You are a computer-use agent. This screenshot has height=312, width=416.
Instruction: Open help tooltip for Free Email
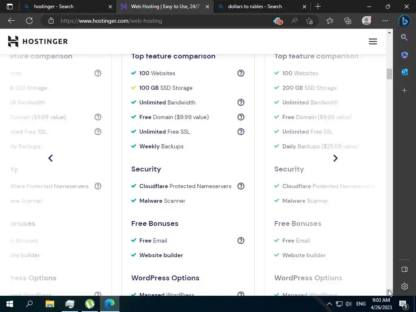pos(240,240)
